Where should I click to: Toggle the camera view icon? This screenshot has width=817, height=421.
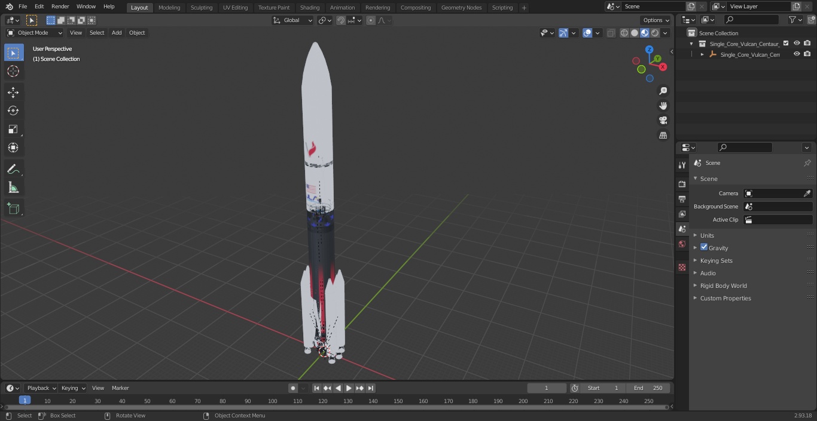[x=663, y=121]
